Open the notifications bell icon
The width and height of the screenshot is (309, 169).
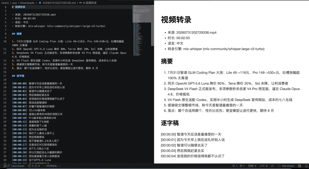[x=306, y=166]
